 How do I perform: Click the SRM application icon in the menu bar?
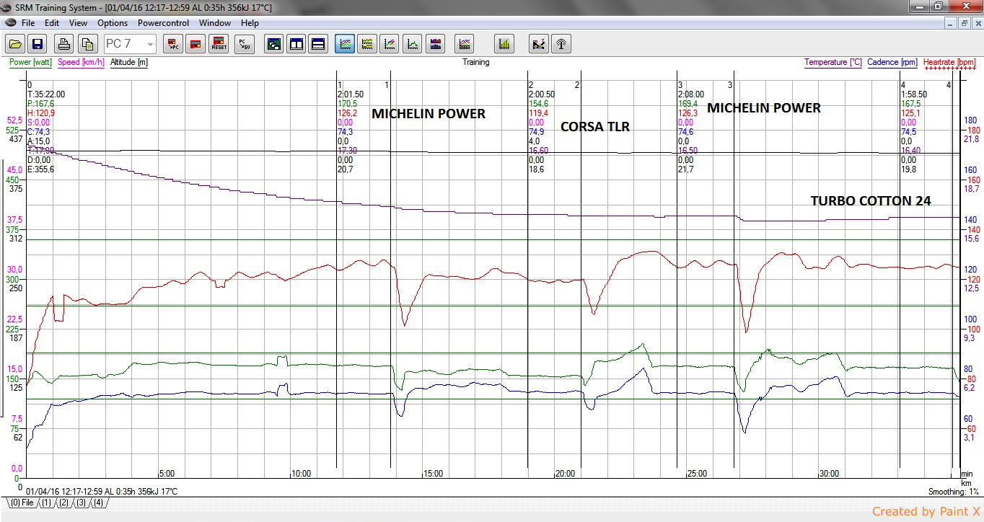9,23
